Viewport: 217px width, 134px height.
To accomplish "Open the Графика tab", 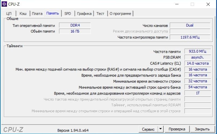I will click(x=84, y=14).
